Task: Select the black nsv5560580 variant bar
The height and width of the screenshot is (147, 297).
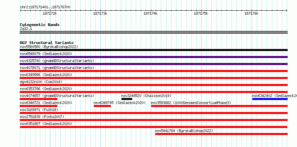Action: point(154,50)
